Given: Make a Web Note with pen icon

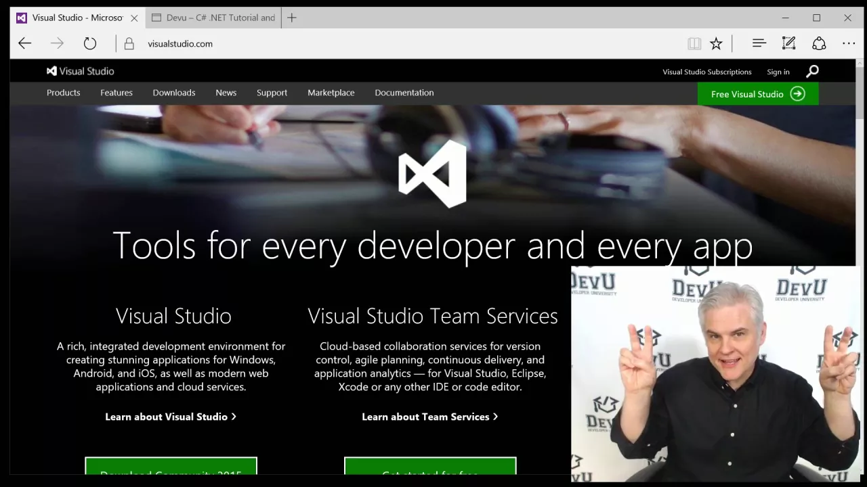Looking at the screenshot, I should [x=788, y=43].
